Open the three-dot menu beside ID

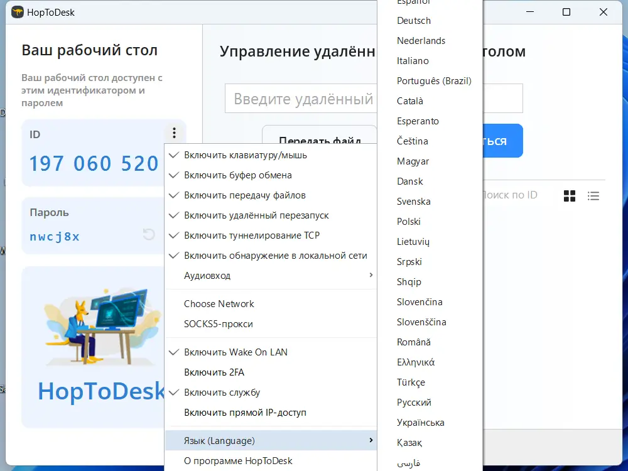click(x=174, y=133)
